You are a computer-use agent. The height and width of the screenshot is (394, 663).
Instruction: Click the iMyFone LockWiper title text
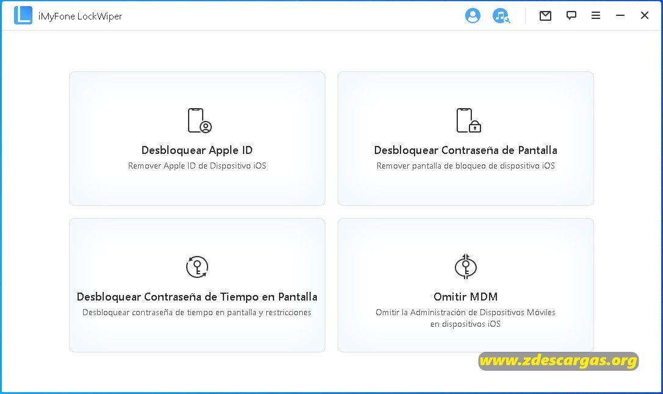pyautogui.click(x=81, y=16)
